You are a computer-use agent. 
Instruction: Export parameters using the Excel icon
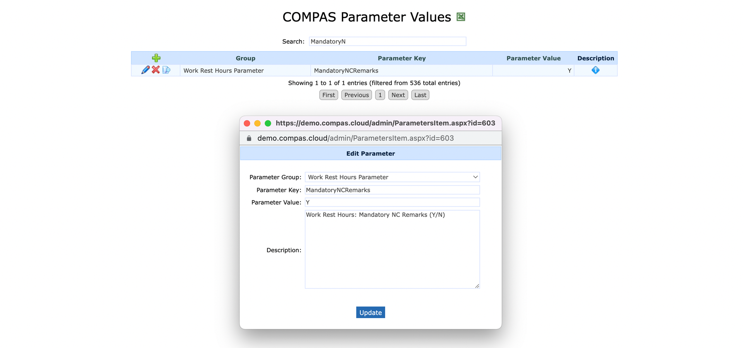pos(461,17)
